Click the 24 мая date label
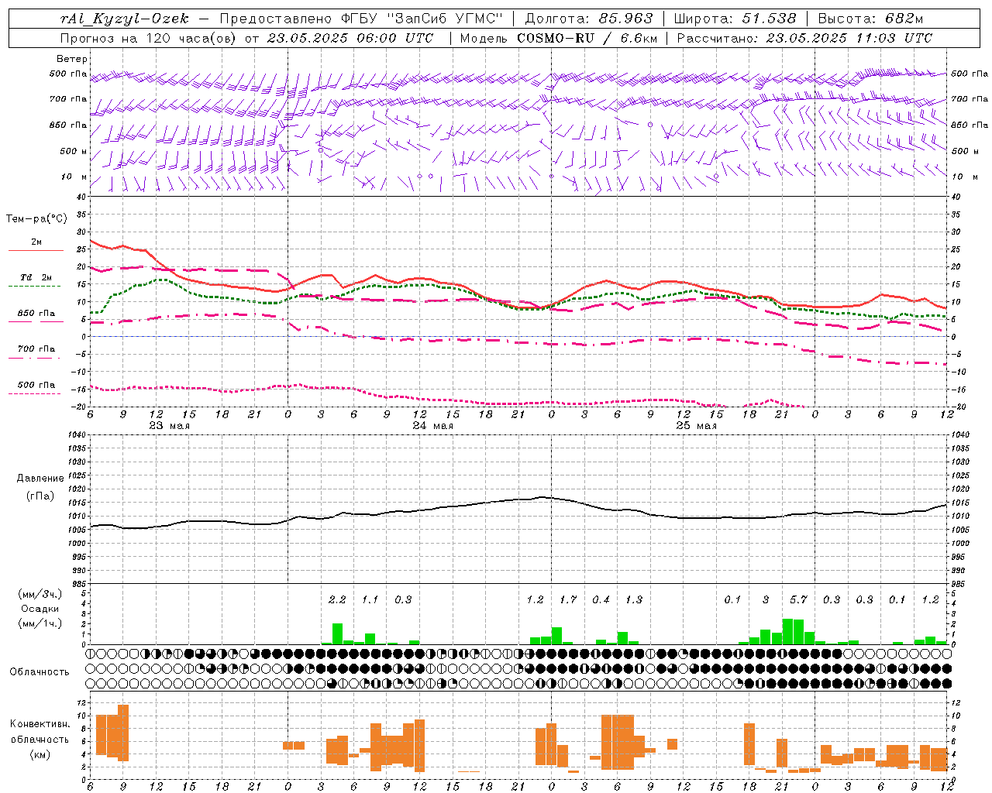 [x=432, y=425]
